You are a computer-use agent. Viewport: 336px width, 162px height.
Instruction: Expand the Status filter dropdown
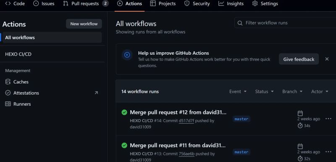[265, 91]
